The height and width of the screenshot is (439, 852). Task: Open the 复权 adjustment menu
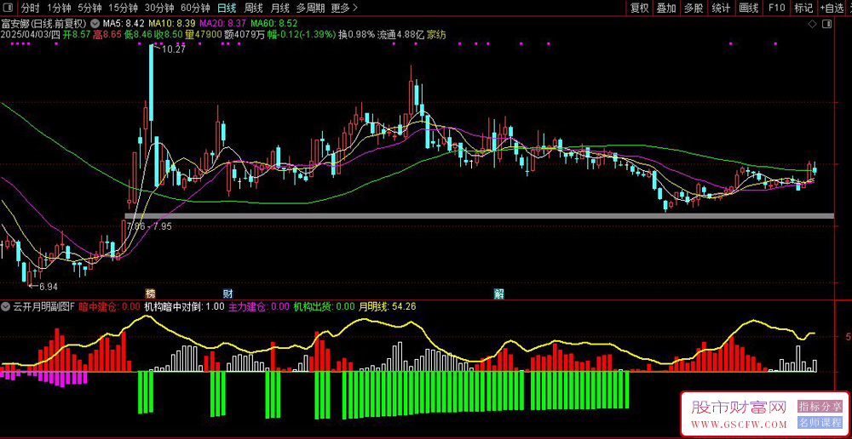pyautogui.click(x=639, y=8)
